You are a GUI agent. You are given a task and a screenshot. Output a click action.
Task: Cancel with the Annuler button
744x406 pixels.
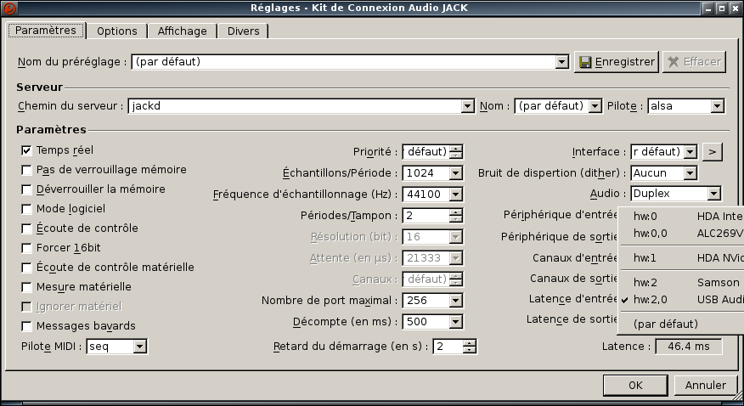pyautogui.click(x=705, y=385)
